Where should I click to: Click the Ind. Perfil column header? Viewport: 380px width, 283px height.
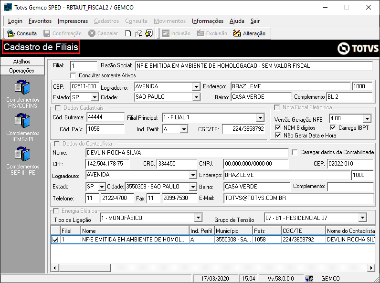[x=201, y=231]
